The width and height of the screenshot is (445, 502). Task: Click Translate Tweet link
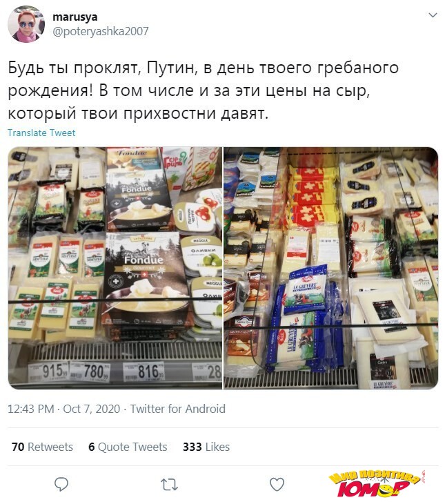pos(41,133)
